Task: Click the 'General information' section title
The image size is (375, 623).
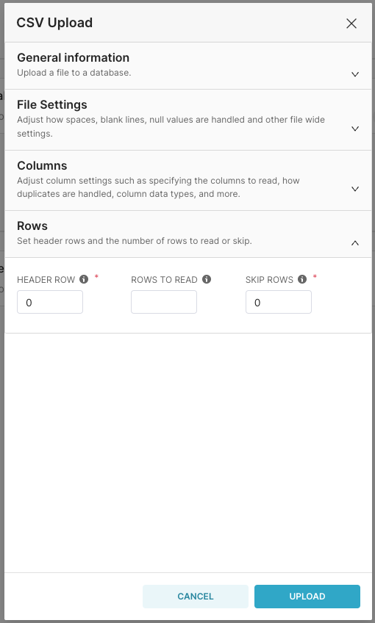Action: click(74, 57)
